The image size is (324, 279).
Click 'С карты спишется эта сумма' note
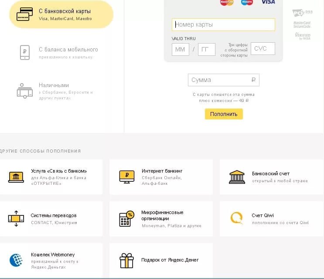click(224, 95)
